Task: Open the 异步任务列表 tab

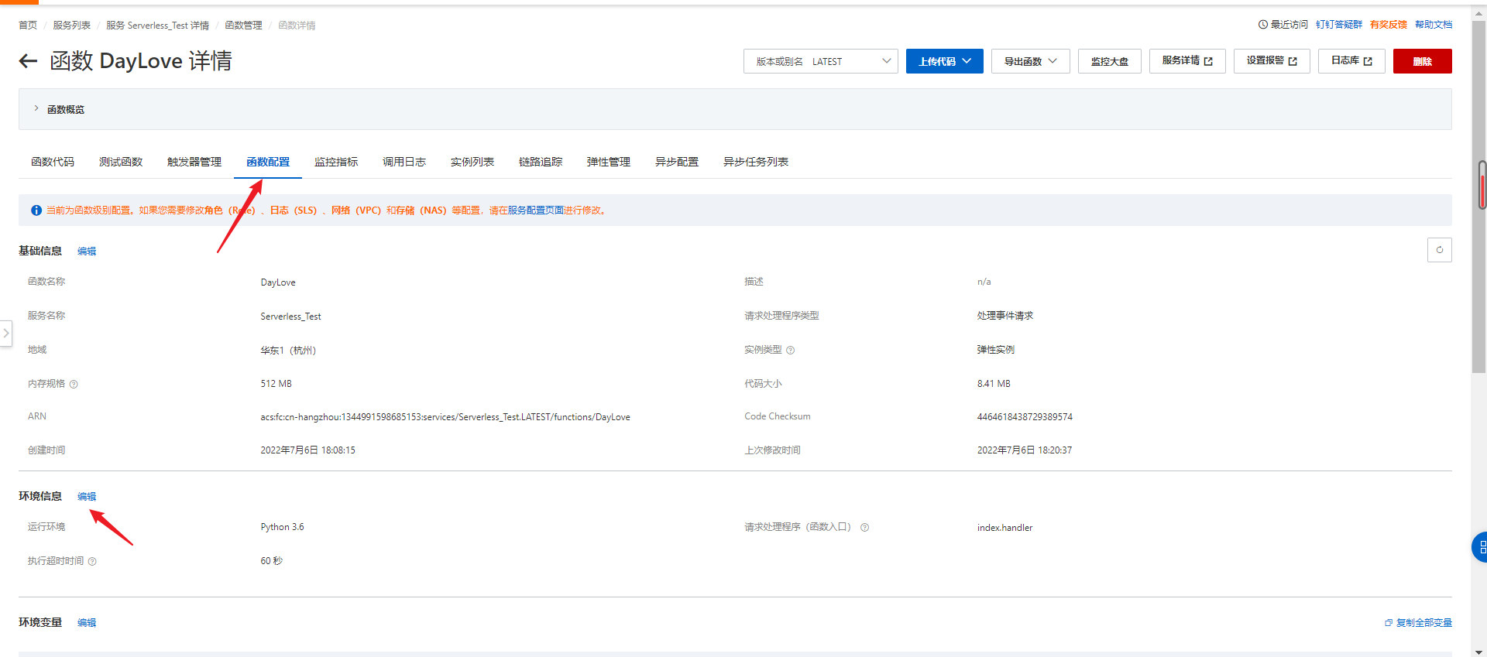Action: click(x=756, y=162)
